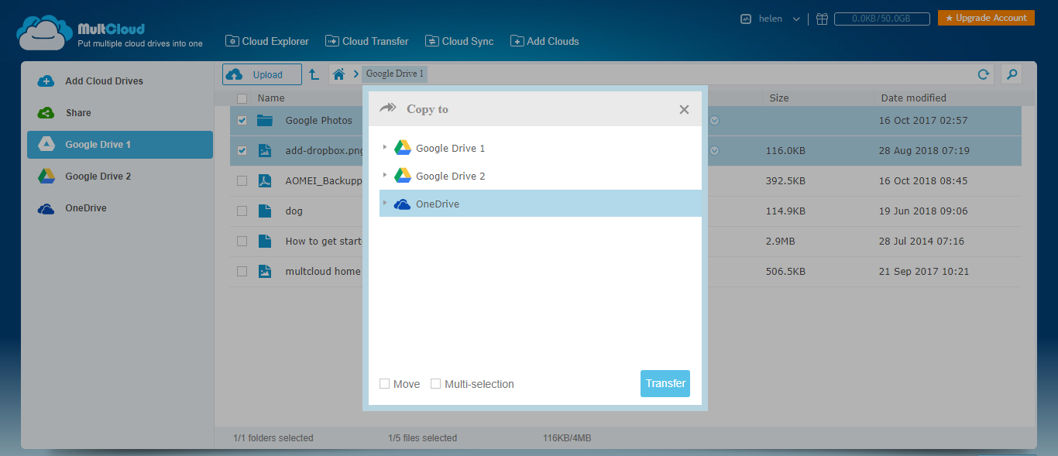This screenshot has height=456, width=1058.
Task: Open Add Clouds from top navigation
Action: tap(544, 41)
